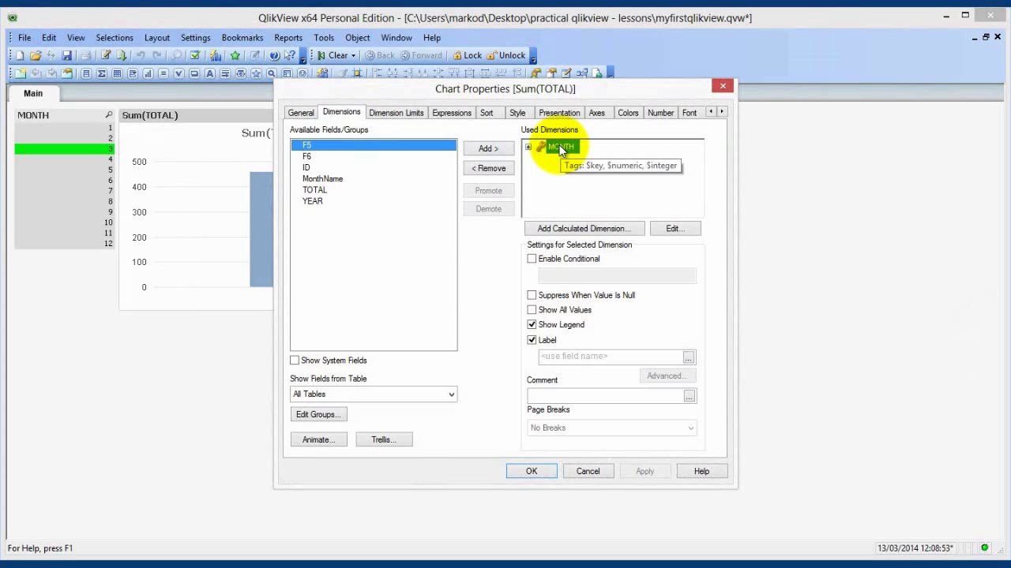Expand the MONTH dimension plus sign
The image size is (1011, 568).
coord(528,147)
